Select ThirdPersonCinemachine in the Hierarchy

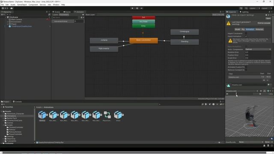coord(21,27)
